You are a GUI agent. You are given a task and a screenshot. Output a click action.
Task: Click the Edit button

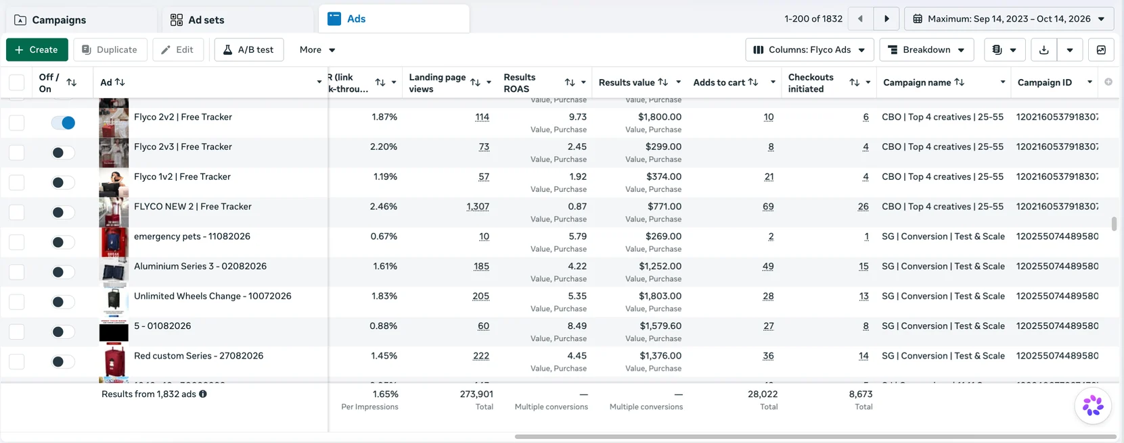click(178, 49)
